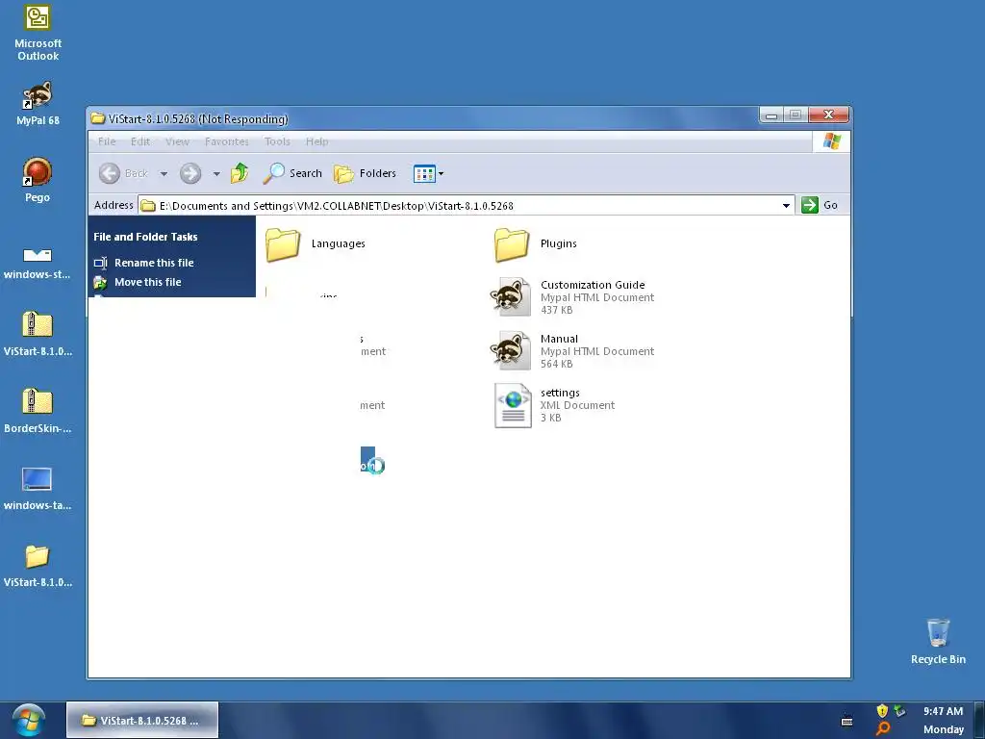
Task: Select the windows-ta... desktop image icon
Action: point(38,488)
